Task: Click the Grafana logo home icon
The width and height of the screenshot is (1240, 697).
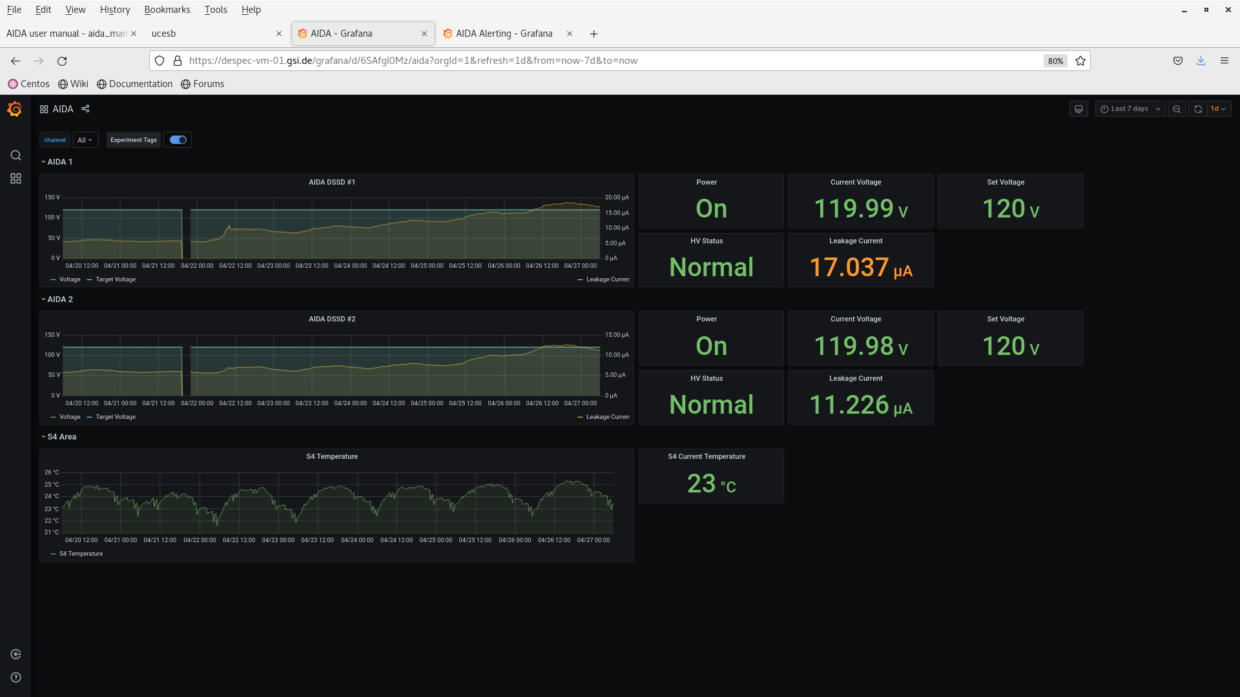Action: tap(15, 109)
